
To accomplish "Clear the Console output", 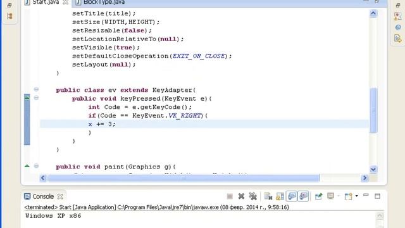I will click(268, 196).
